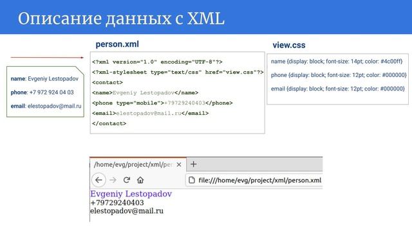Click the address bar with file:///home/evg/project/xml/person.xml
Viewport: 412px width, 231px height.
point(254,180)
